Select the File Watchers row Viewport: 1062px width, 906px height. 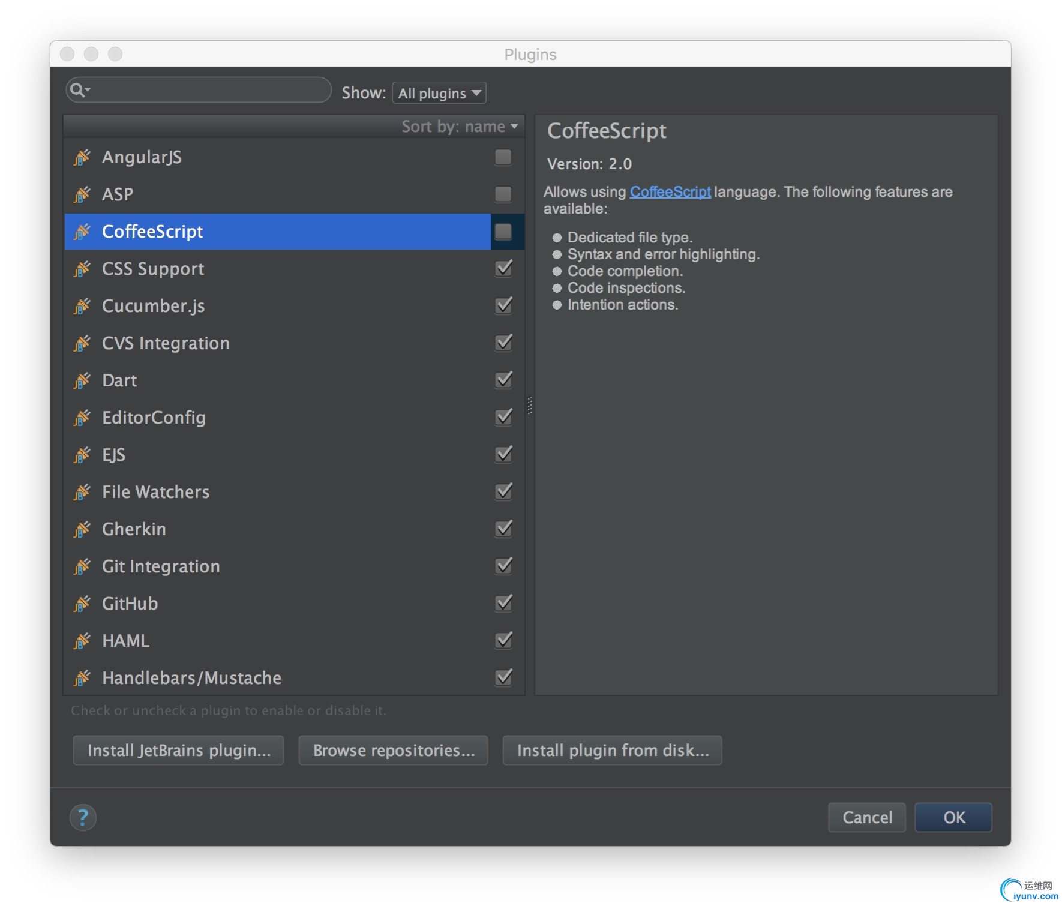(x=294, y=492)
